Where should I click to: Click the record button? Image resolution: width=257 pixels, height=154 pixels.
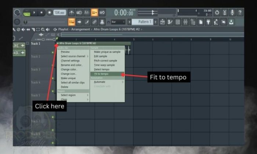(x=49, y=12)
